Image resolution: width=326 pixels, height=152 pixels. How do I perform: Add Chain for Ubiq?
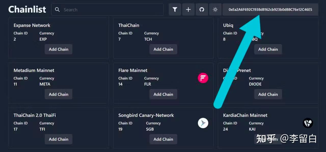[268, 49]
